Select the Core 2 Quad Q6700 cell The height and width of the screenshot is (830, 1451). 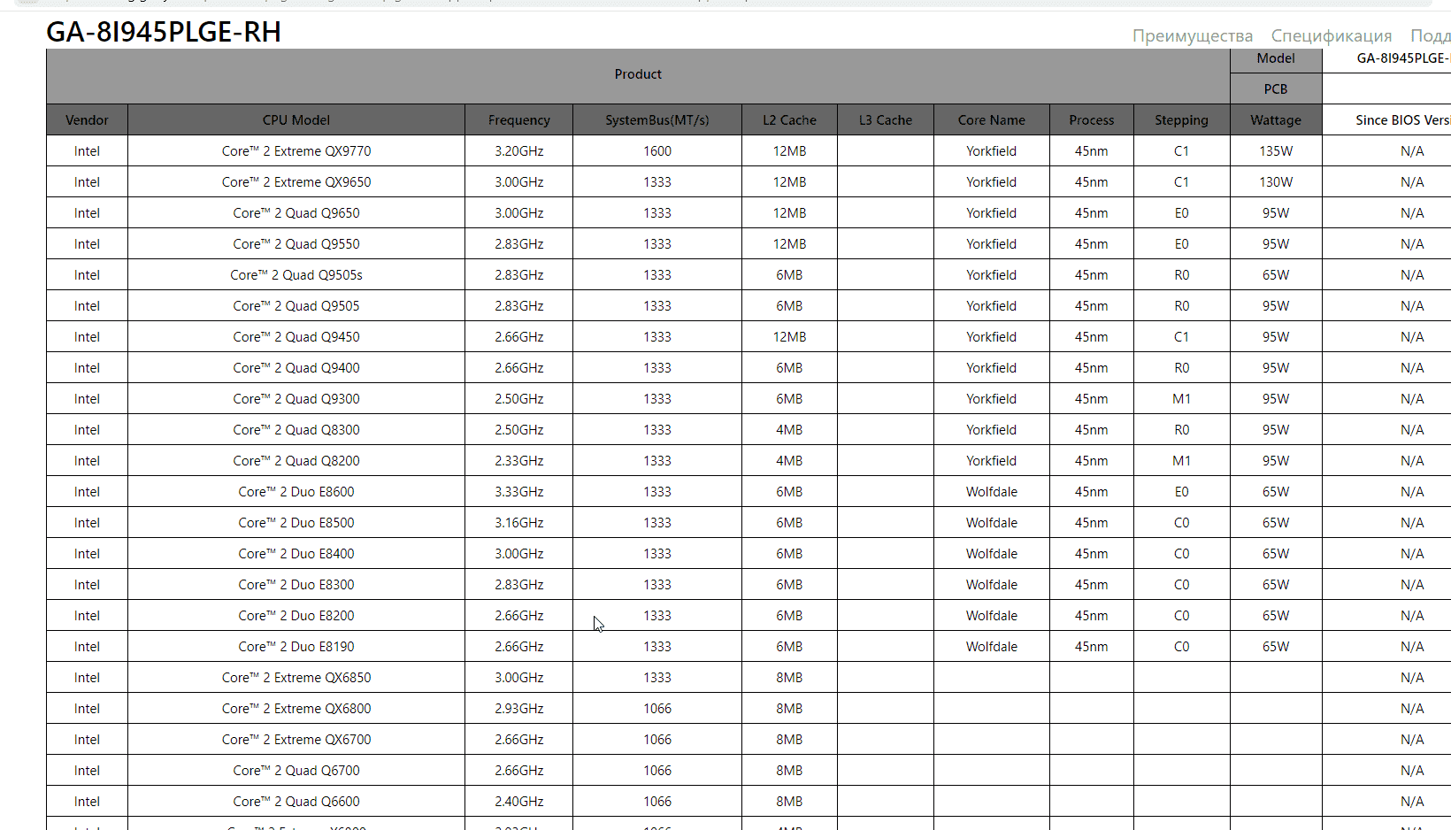(296, 771)
